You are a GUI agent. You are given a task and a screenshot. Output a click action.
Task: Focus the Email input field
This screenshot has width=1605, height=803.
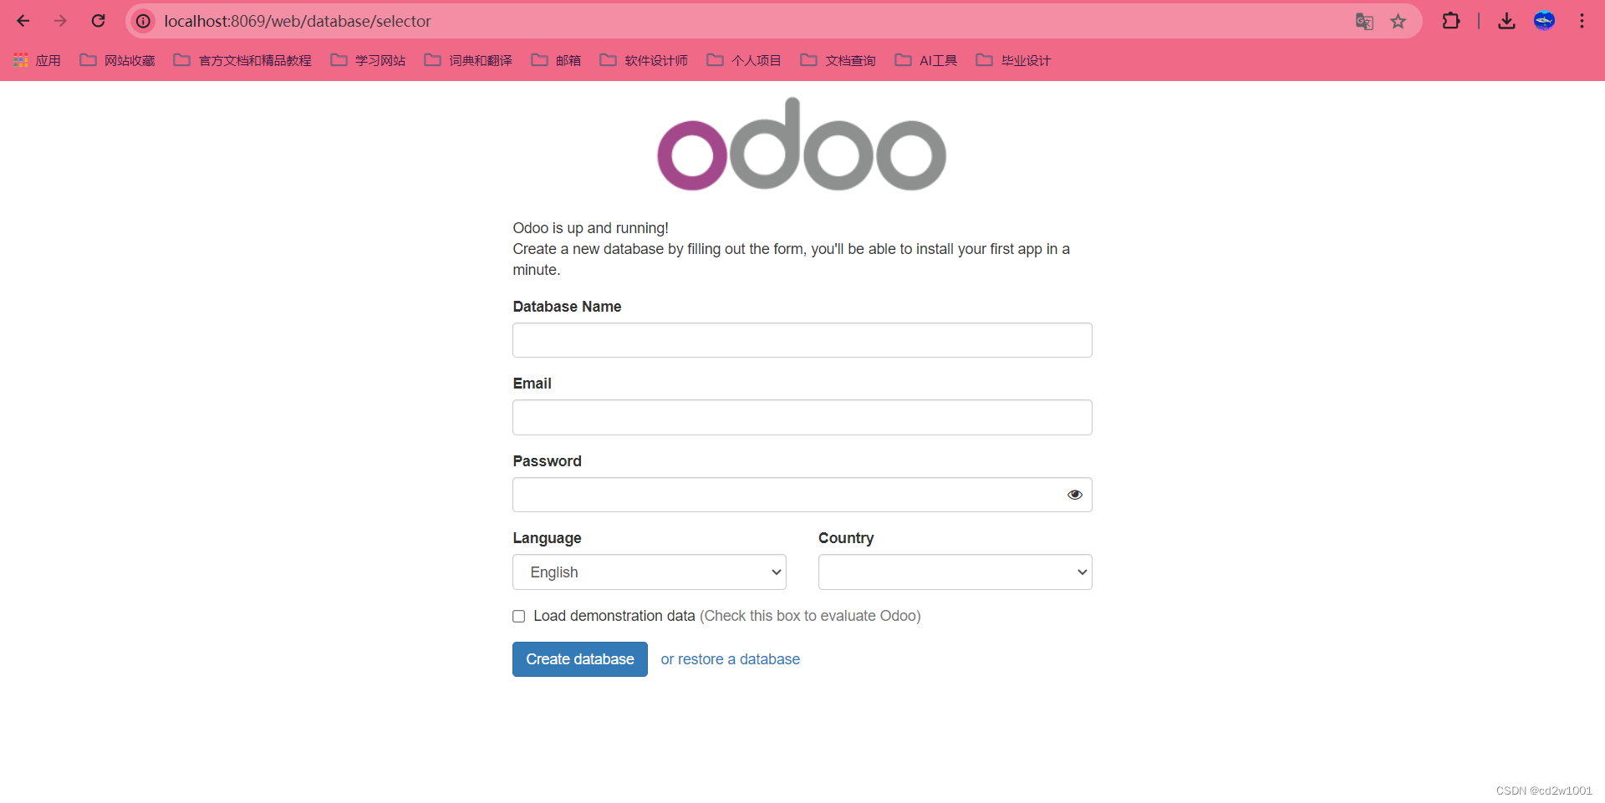802,417
